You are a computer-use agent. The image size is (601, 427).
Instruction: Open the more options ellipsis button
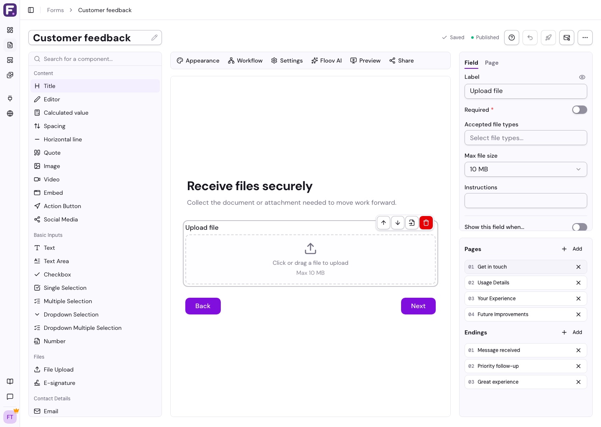[585, 38]
